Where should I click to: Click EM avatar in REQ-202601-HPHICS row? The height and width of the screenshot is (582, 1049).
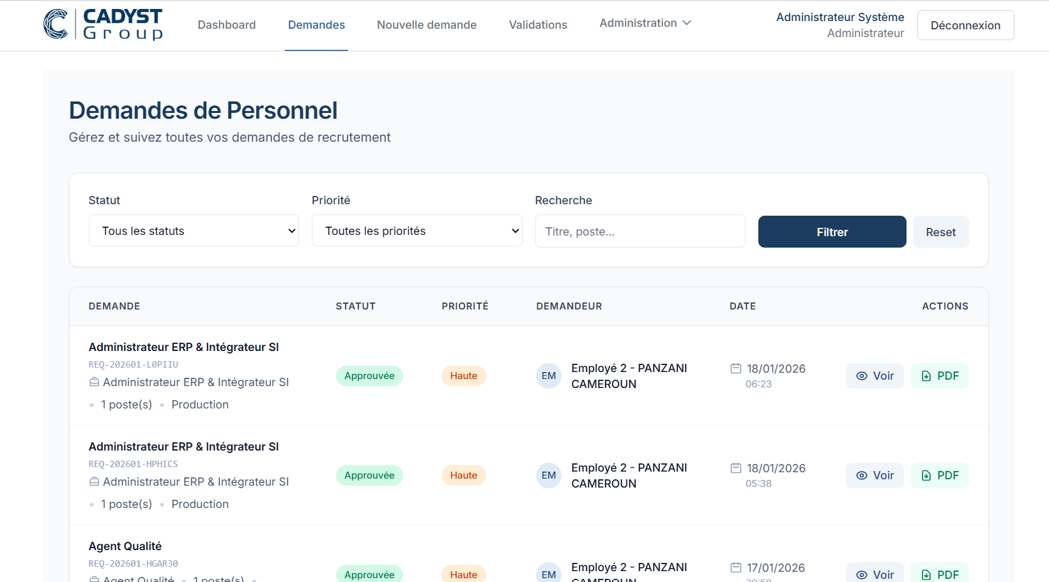pyautogui.click(x=549, y=475)
